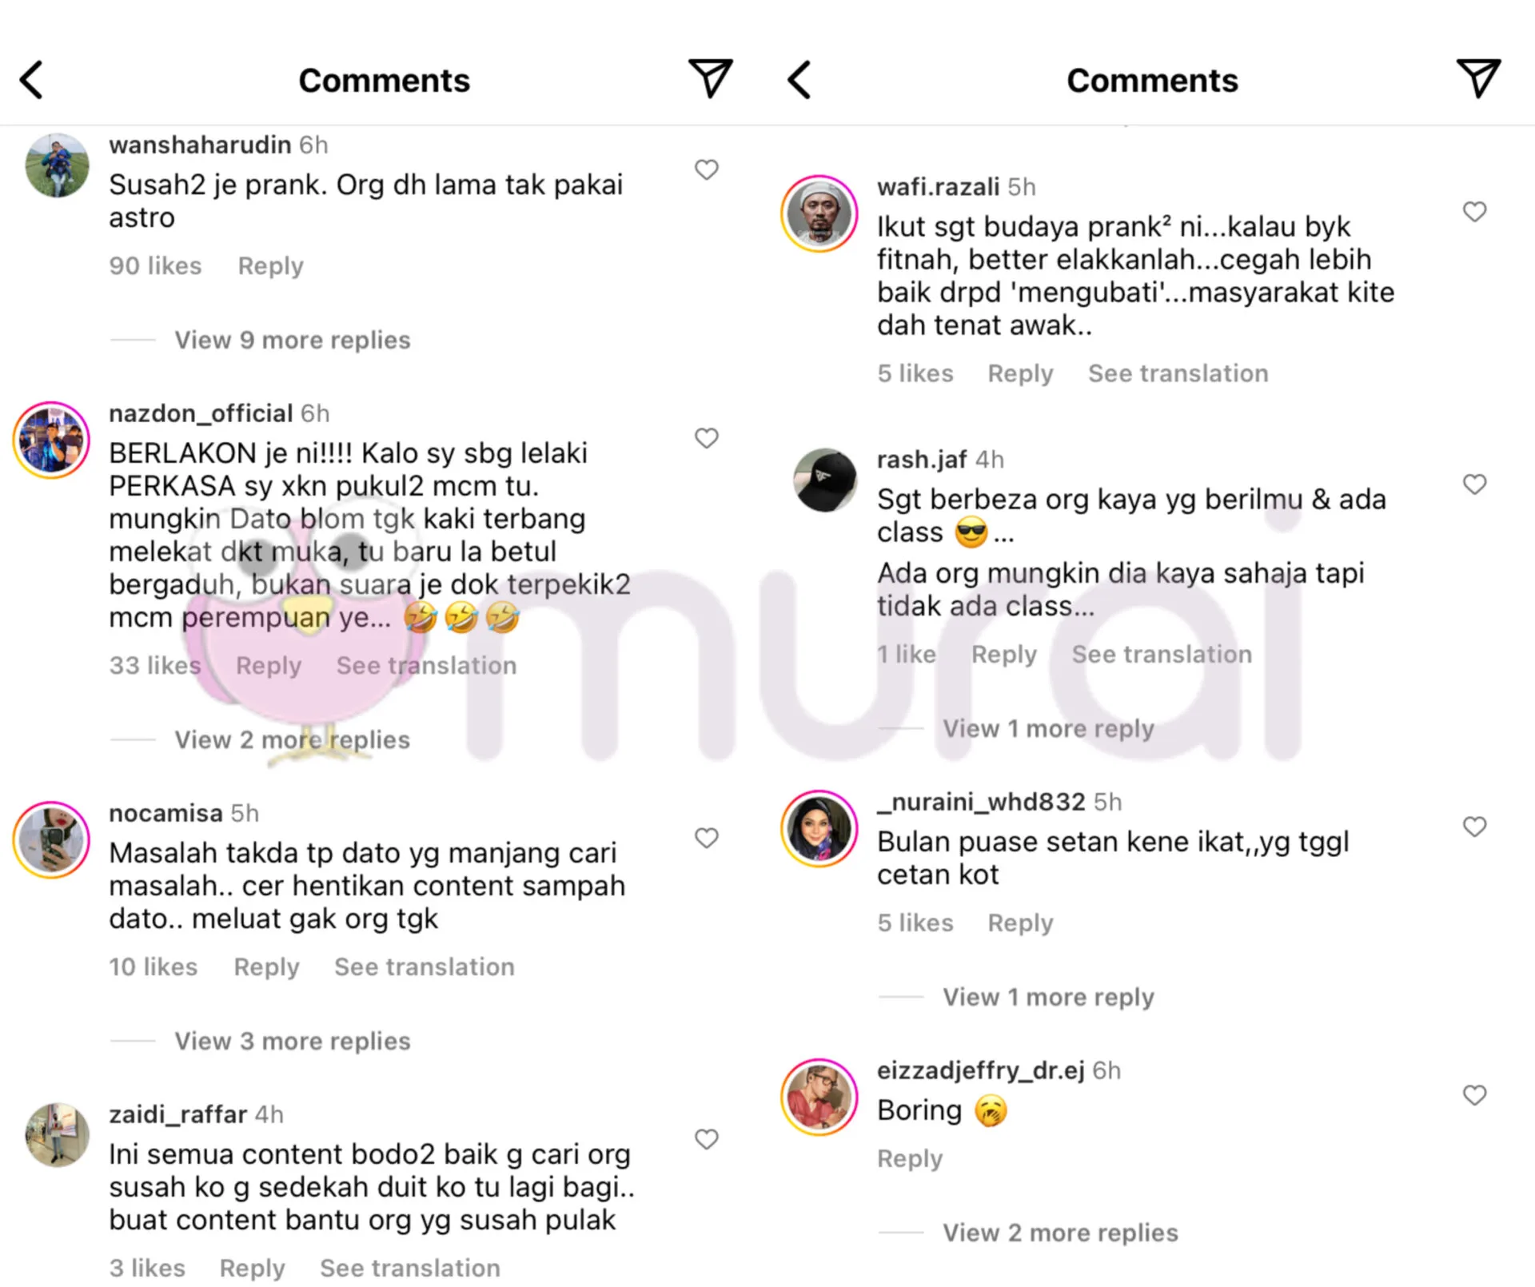Image resolution: width=1535 pixels, height=1287 pixels.
Task: Like wanshaharudin's comment with heart
Action: 706,169
